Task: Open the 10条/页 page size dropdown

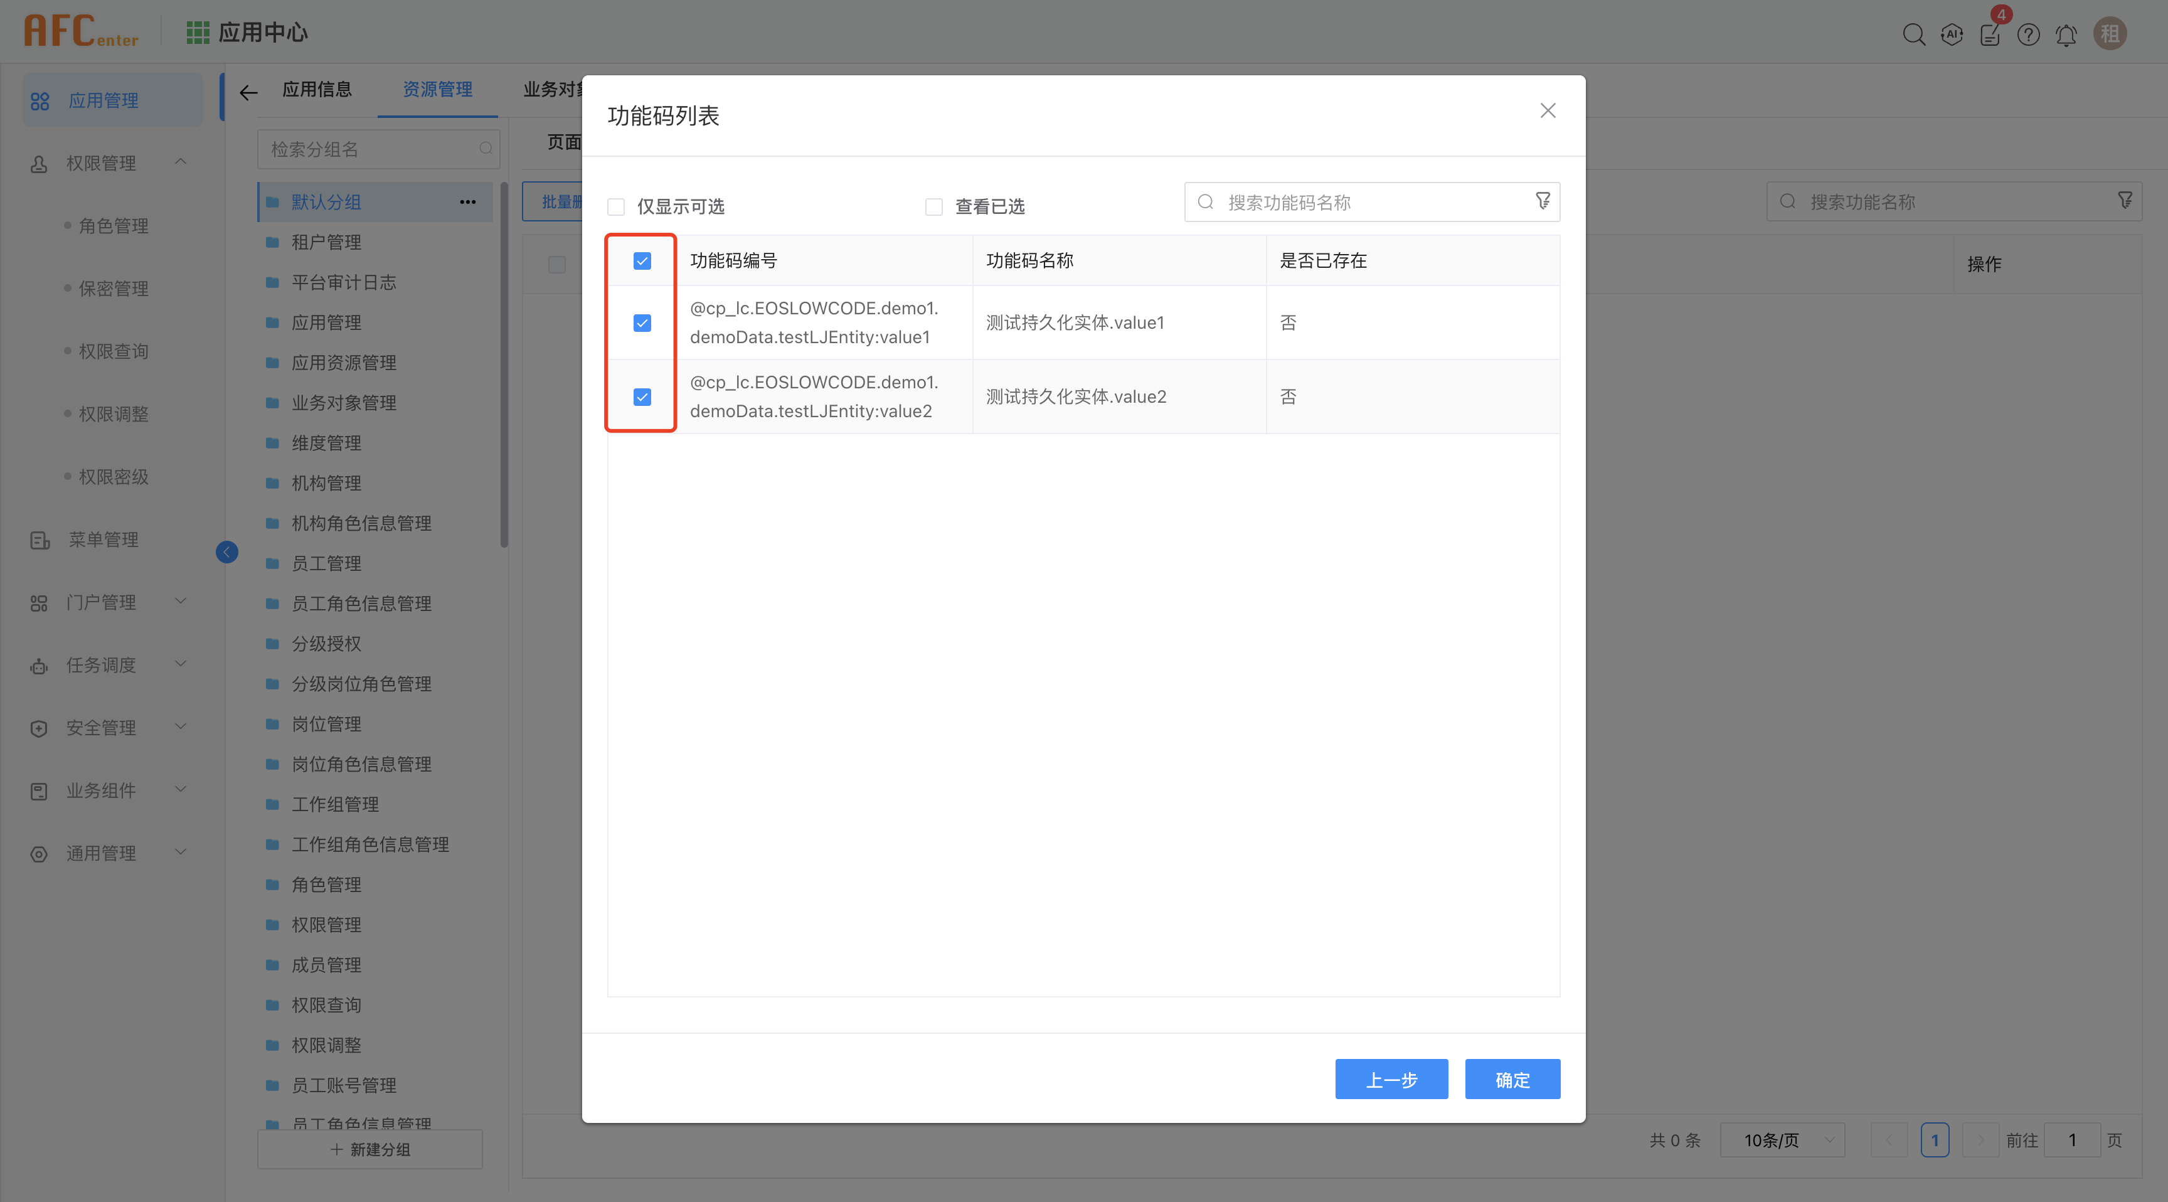Action: [1782, 1140]
